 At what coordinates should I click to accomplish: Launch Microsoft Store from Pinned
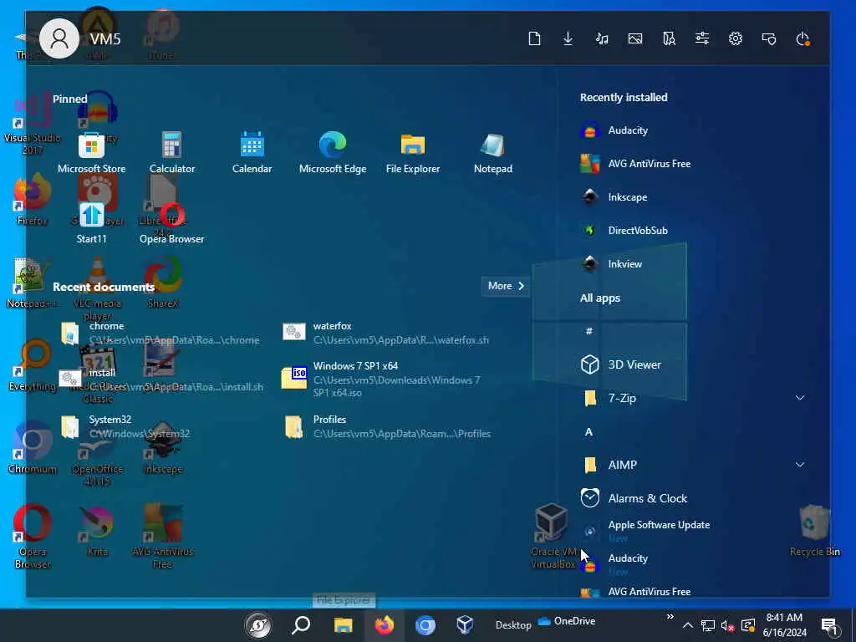pyautogui.click(x=92, y=153)
